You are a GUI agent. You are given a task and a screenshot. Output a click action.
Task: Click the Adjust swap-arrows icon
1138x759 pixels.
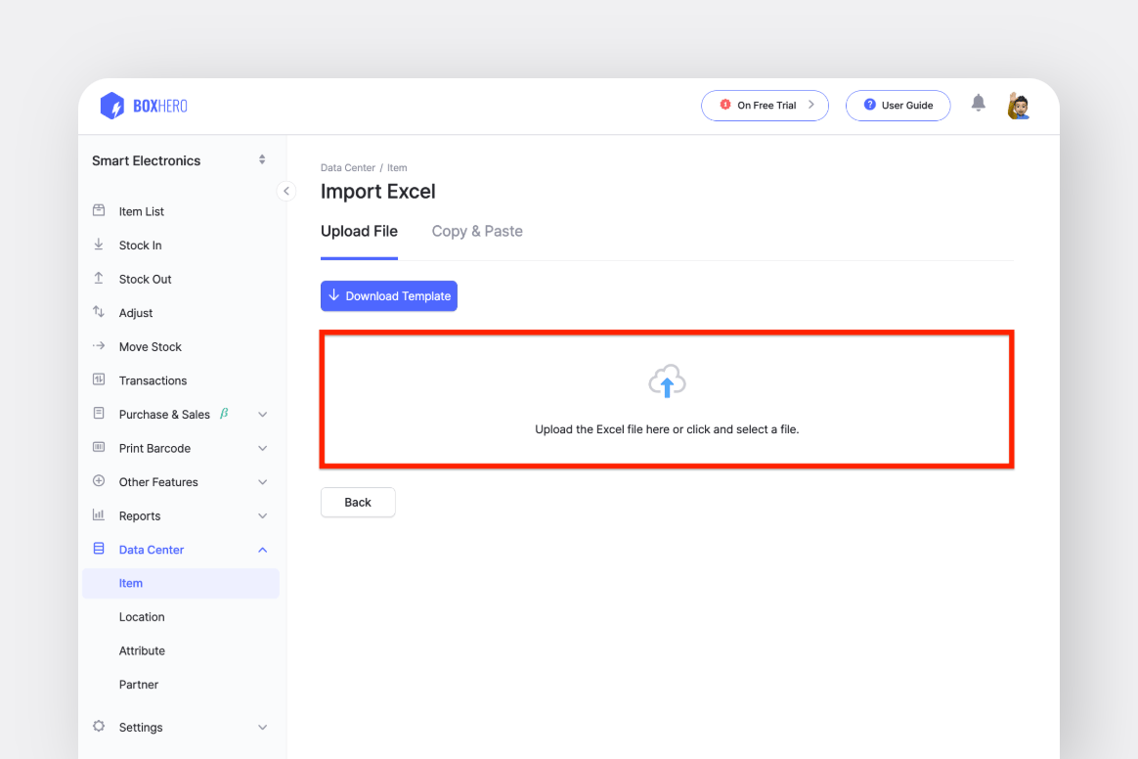tap(99, 312)
